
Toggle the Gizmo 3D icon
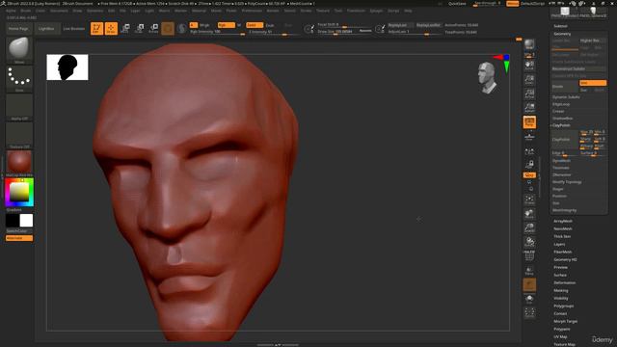click(x=168, y=28)
